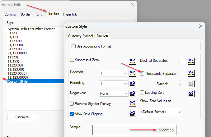The image size is (211, 137).
Task: Switch to Hyperlink tab in Format Editor
Action: (x=70, y=14)
